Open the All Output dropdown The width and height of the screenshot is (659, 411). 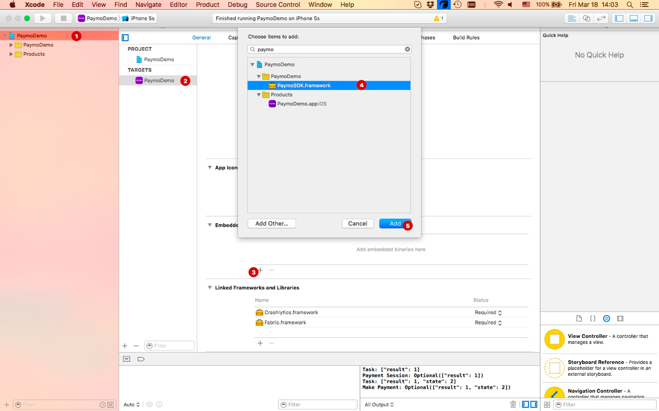379,405
